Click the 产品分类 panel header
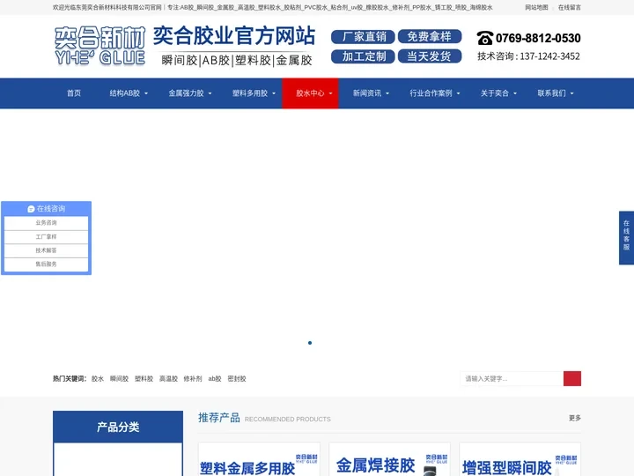This screenshot has width=634, height=476. click(x=118, y=427)
